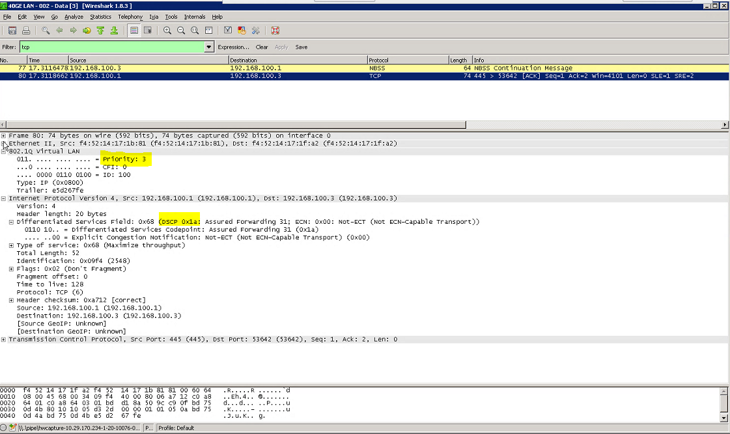Select the Zoom In toolbar icon
The width and height of the screenshot is (730, 434).
coord(167,30)
